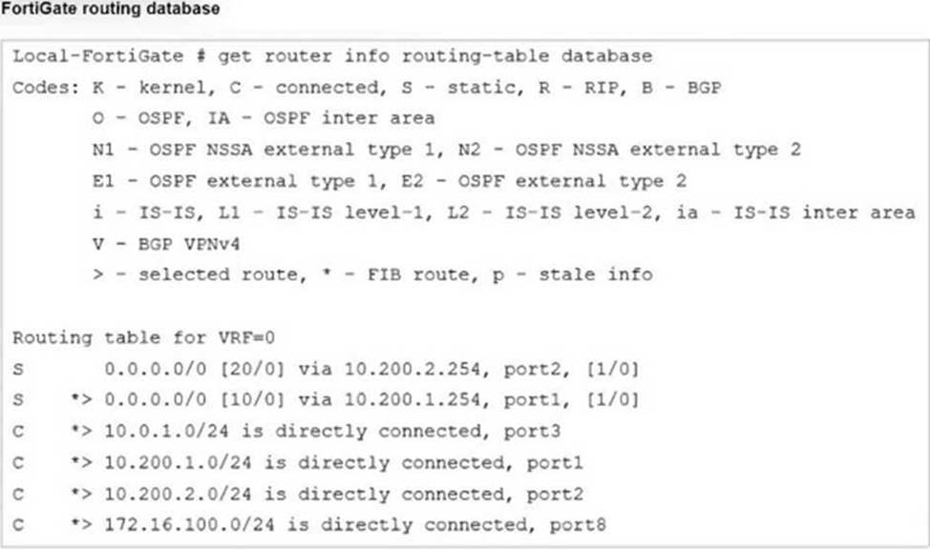Click the [20/0] distance value

pyautogui.click(x=252, y=370)
